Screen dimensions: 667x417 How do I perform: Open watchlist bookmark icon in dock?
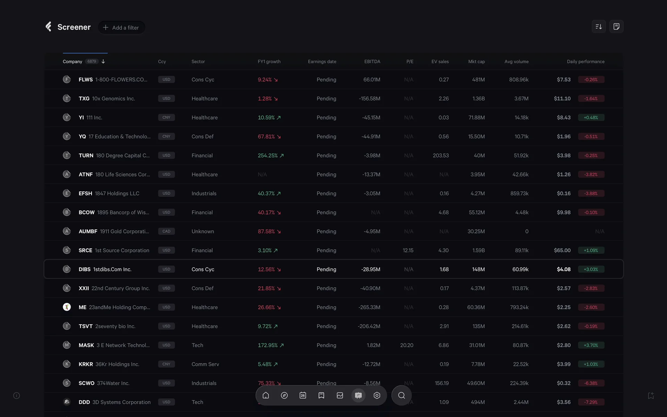click(321, 395)
